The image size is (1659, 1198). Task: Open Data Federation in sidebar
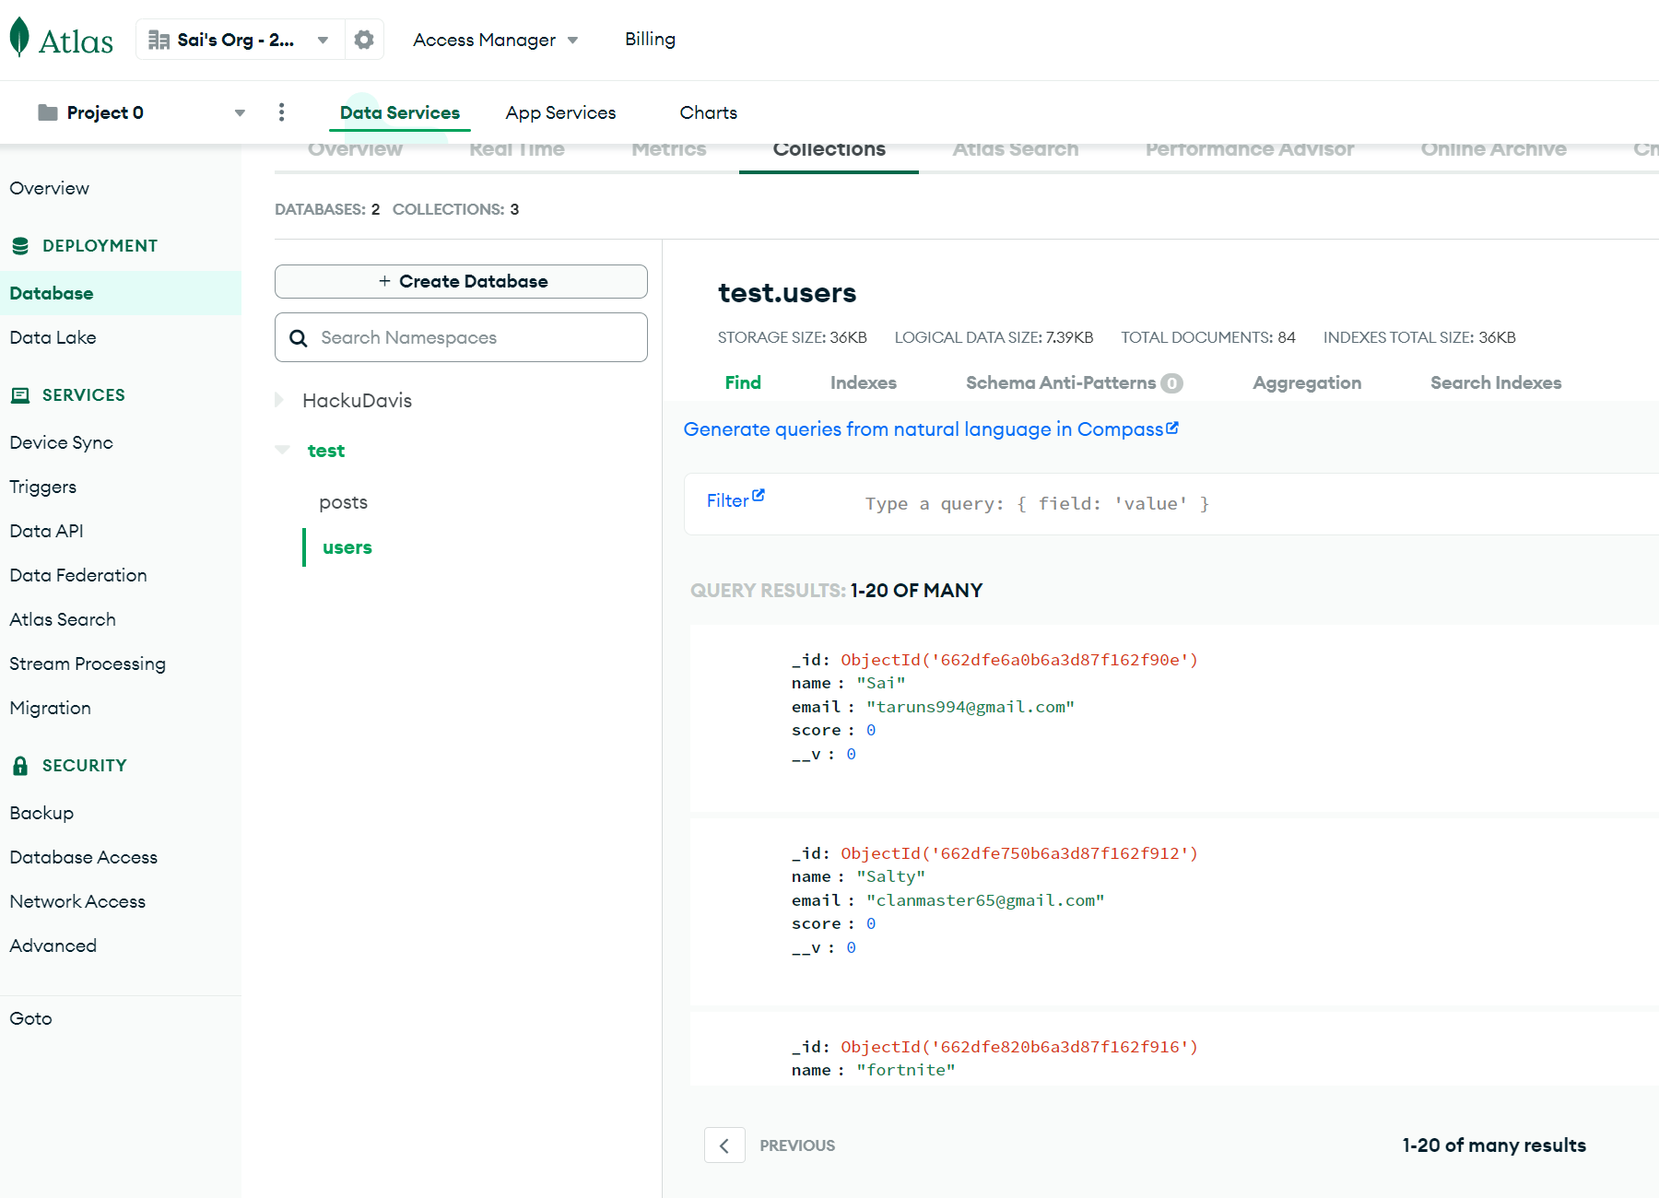78,575
